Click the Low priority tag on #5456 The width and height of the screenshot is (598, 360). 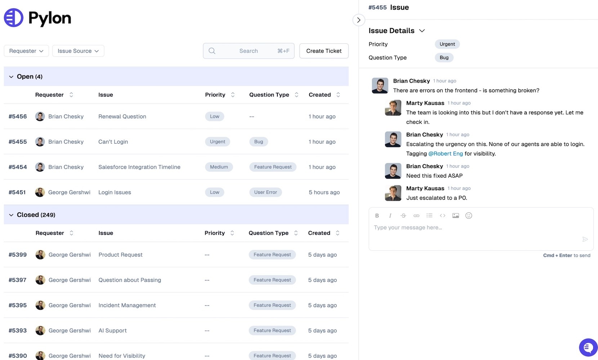tap(214, 116)
